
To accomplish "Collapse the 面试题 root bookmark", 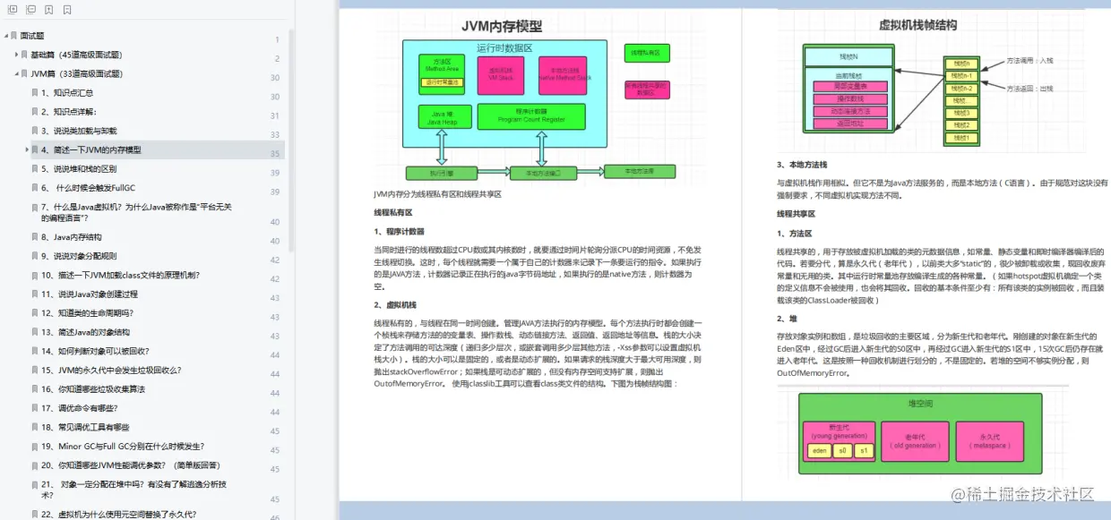I will 5,36.
